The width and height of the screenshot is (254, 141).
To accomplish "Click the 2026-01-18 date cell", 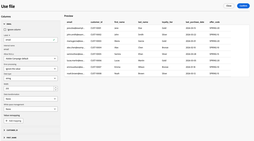I will pyautogui.click(x=190, y=67).
